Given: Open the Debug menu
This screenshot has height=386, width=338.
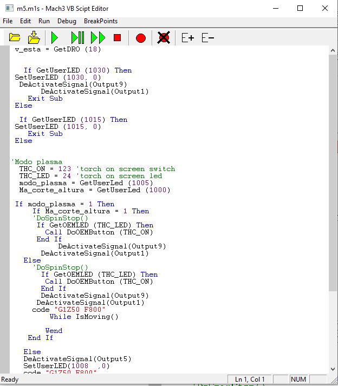Looking at the screenshot, I should point(67,21).
